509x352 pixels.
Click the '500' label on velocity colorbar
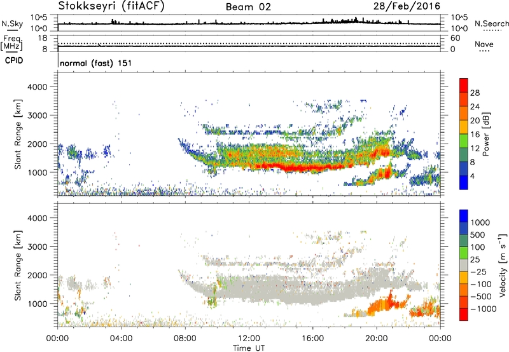click(x=478, y=234)
